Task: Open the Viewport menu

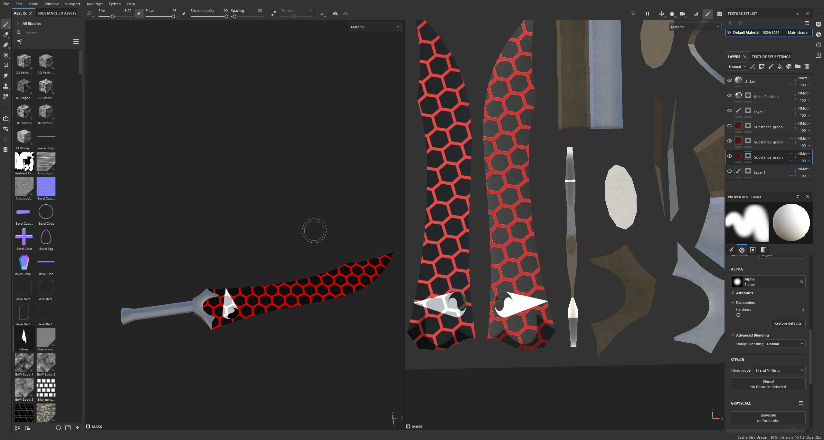Action: click(x=72, y=4)
